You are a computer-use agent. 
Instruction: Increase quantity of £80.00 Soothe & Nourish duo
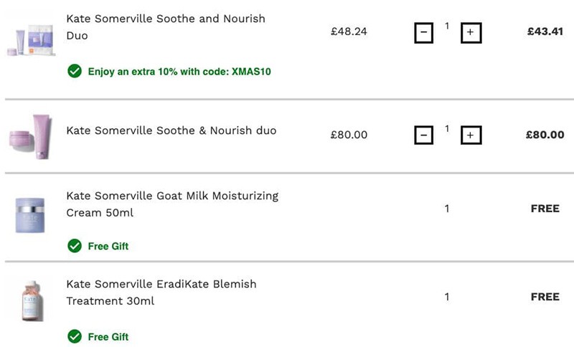point(471,135)
